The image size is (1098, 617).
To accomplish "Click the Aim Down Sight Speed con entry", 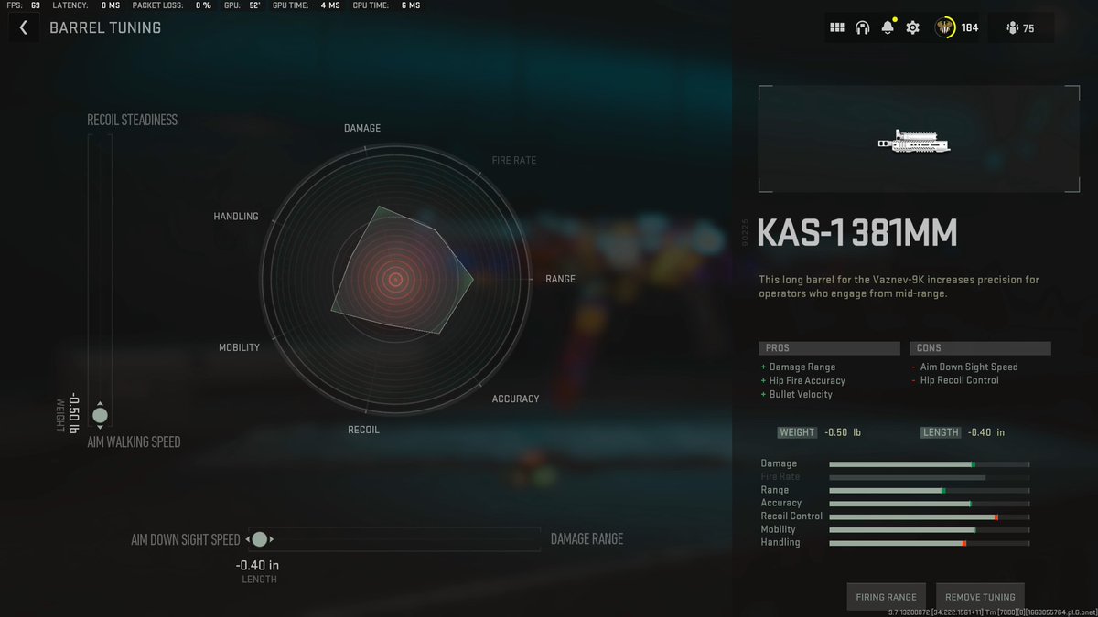I will [969, 367].
